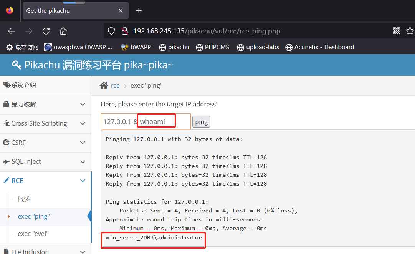
Task: Open 系统介绍 sidebar item
Action: pos(46,85)
